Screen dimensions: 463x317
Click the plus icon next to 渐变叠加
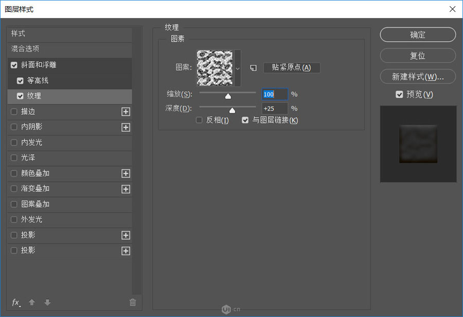126,189
